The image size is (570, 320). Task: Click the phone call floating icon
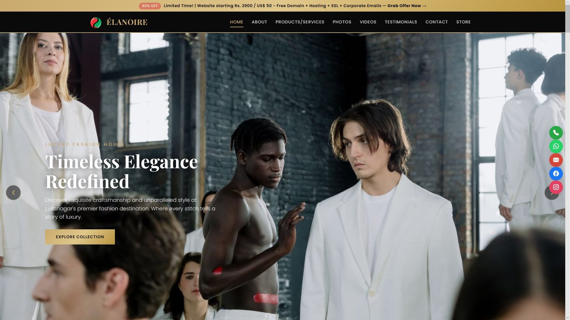coord(556,133)
